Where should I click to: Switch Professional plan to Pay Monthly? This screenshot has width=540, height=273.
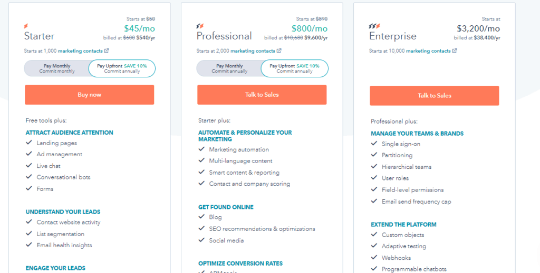click(x=229, y=68)
